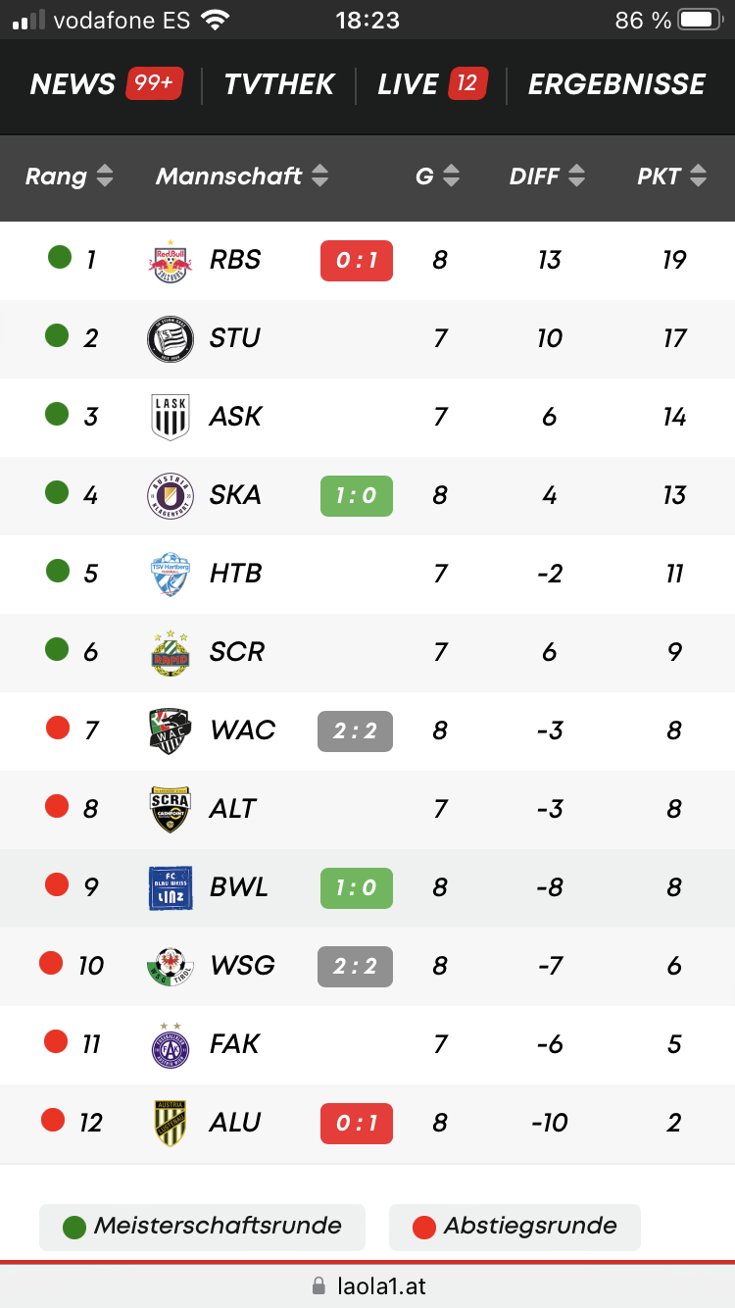
Task: Open the TVTHEK section
Action: pos(279,84)
